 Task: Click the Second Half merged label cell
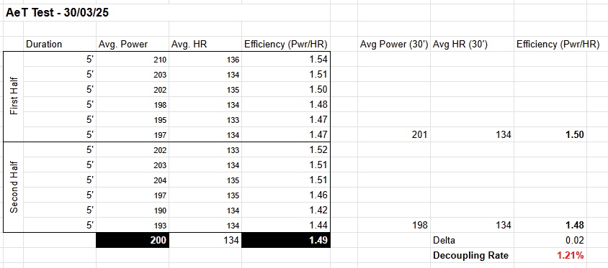pyautogui.click(x=14, y=188)
